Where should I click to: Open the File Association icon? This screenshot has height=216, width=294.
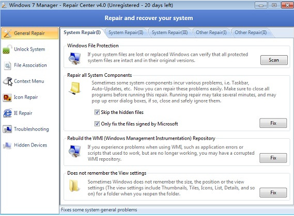(x=7, y=65)
